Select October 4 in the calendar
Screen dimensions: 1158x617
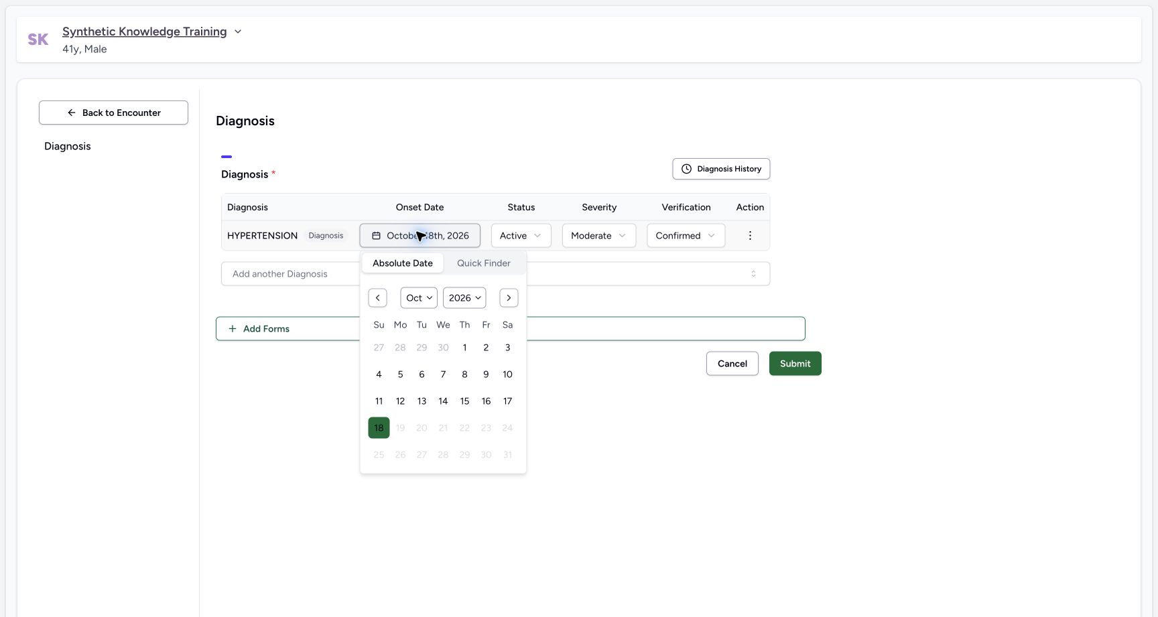(x=379, y=374)
